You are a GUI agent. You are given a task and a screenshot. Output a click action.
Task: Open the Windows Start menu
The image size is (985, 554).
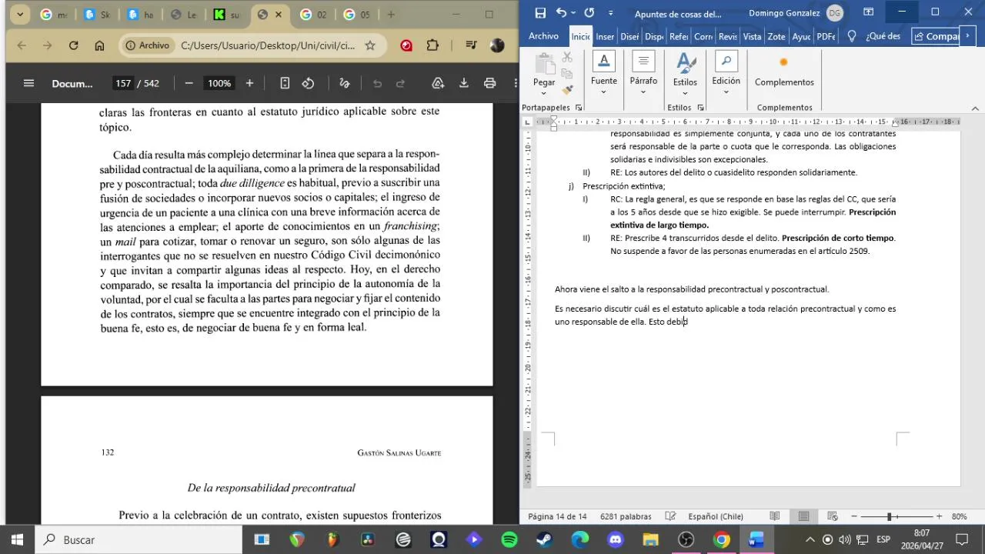click(x=17, y=539)
